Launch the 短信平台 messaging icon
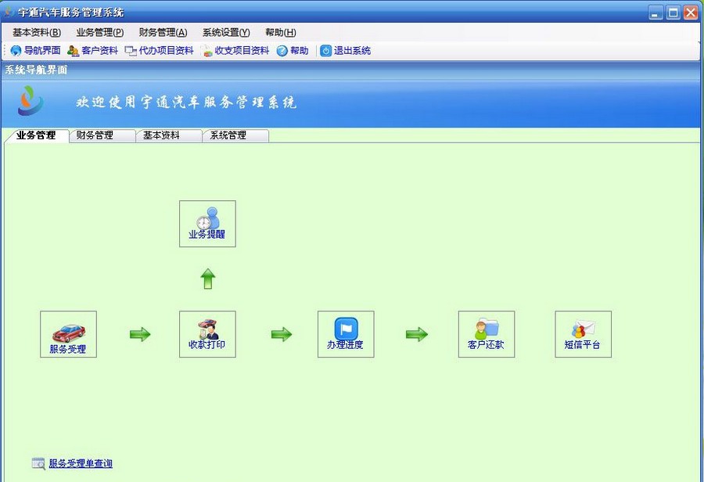 pos(582,334)
